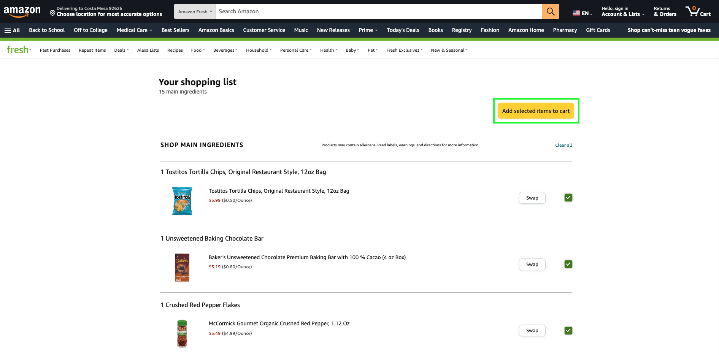Open the Tostitos chips product image
The width and height of the screenshot is (719, 355).
pyautogui.click(x=182, y=201)
